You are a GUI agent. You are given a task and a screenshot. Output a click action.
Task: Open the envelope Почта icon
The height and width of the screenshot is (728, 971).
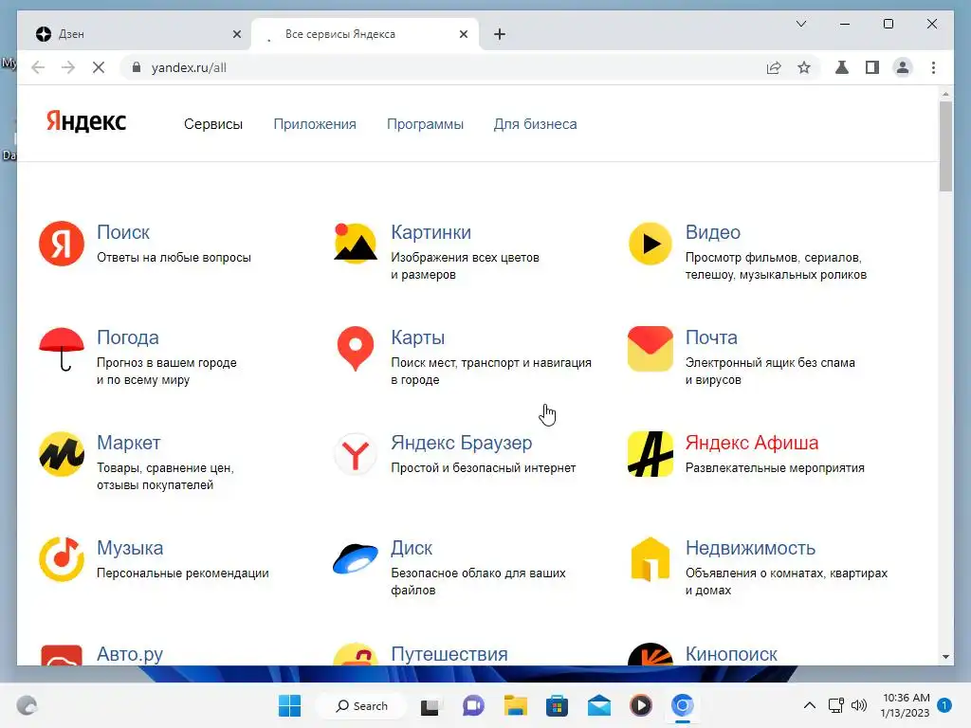tap(650, 349)
